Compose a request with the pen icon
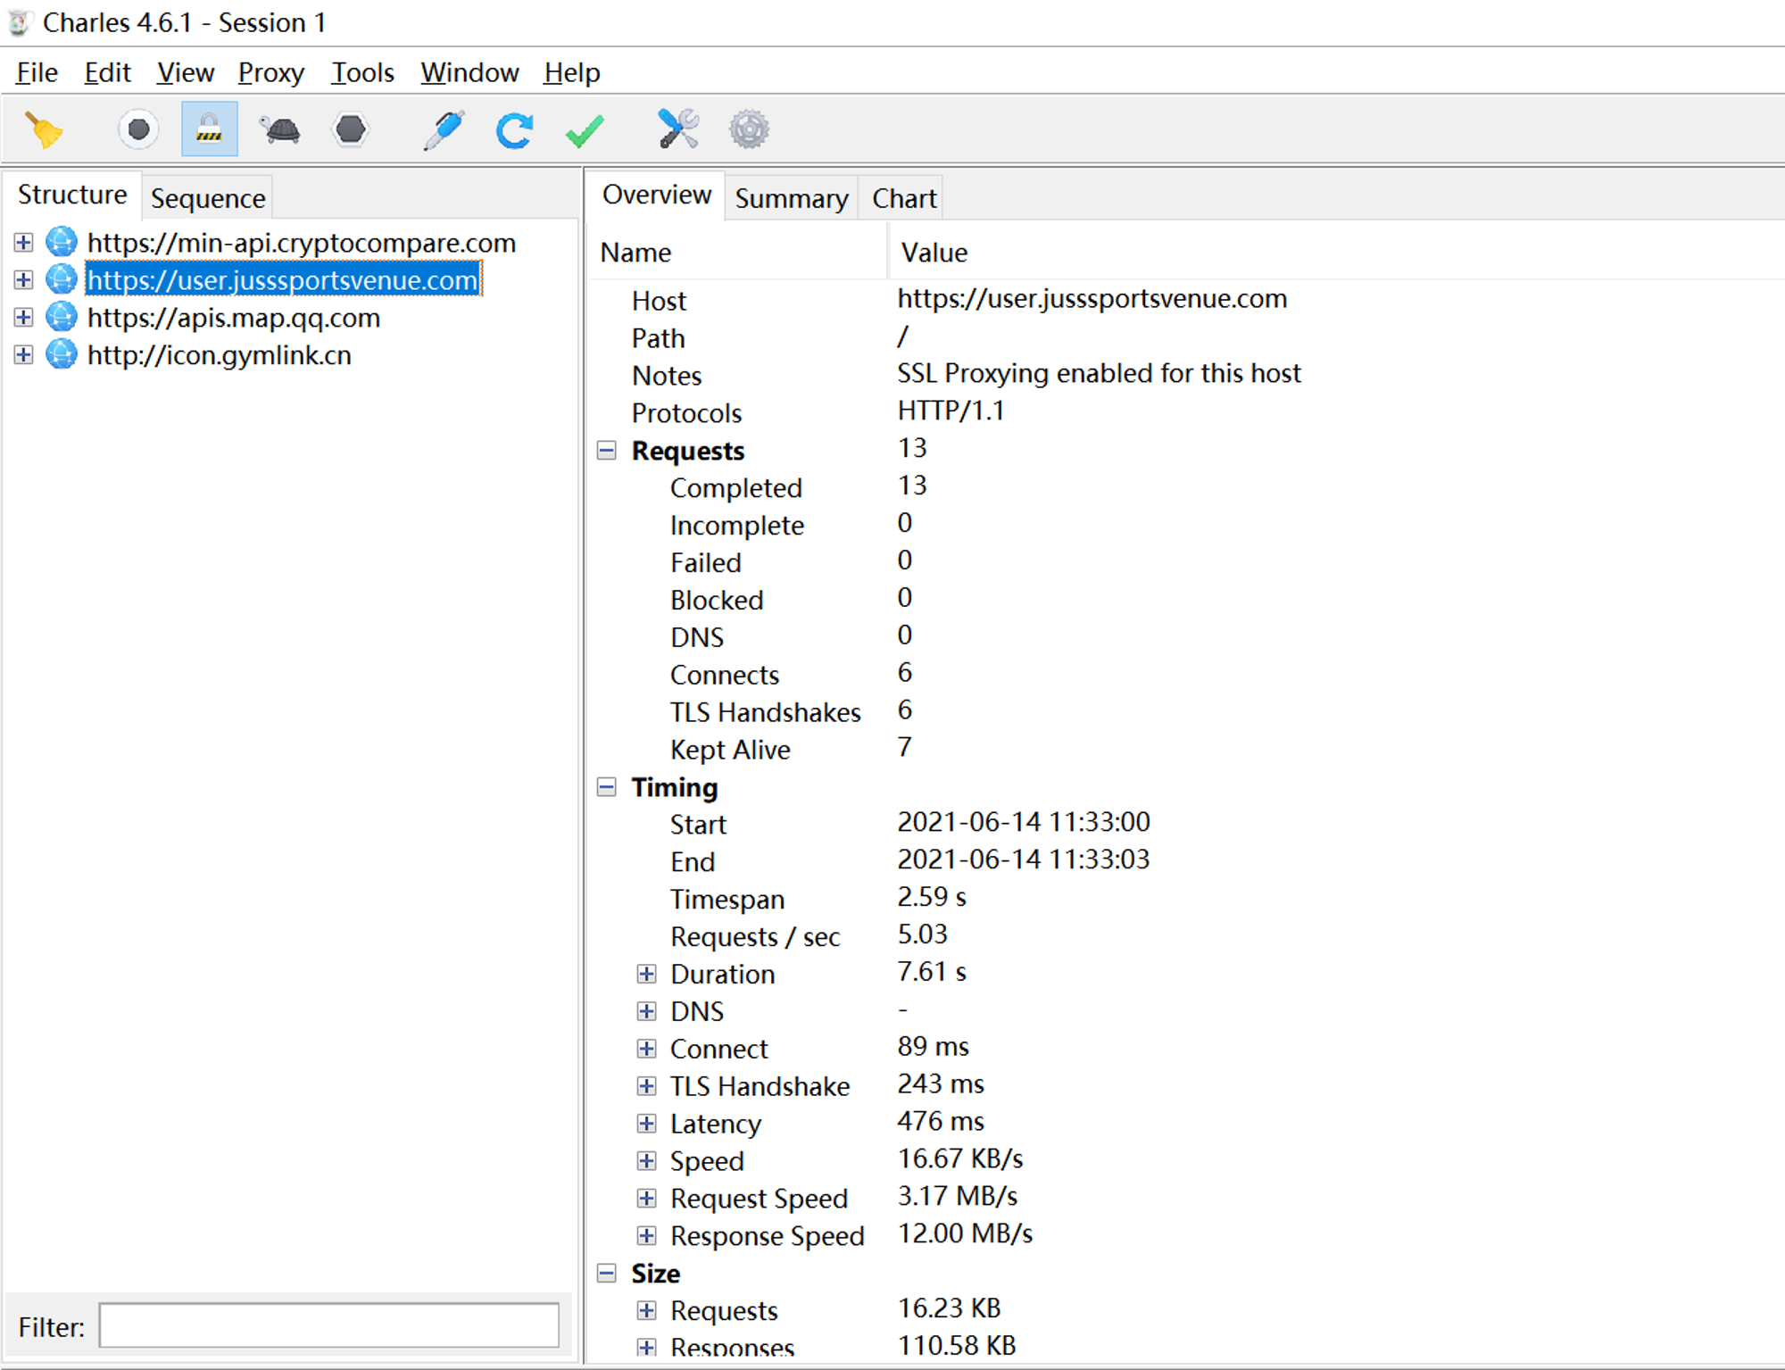The height and width of the screenshot is (1370, 1785). [x=444, y=130]
